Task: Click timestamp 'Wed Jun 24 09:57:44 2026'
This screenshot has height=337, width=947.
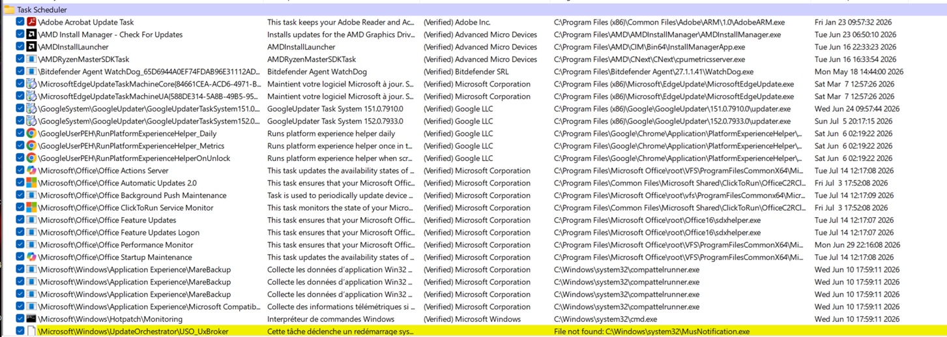Action: 857,109
